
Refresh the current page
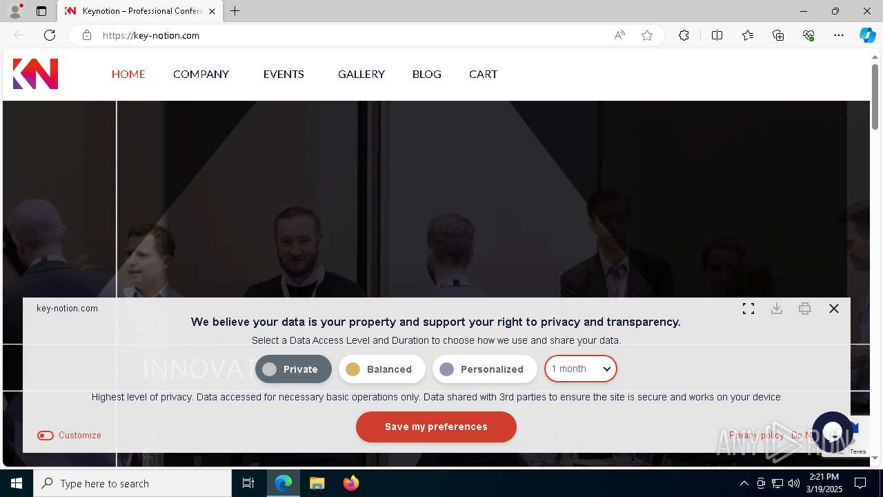(50, 35)
